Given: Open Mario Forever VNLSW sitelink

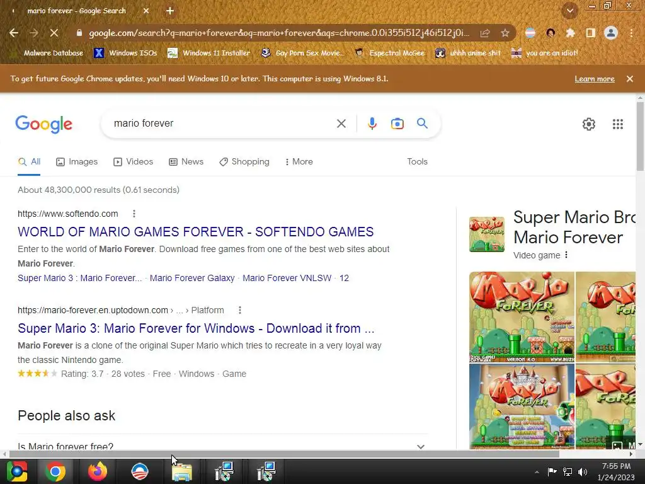Looking at the screenshot, I should pyautogui.click(x=287, y=278).
